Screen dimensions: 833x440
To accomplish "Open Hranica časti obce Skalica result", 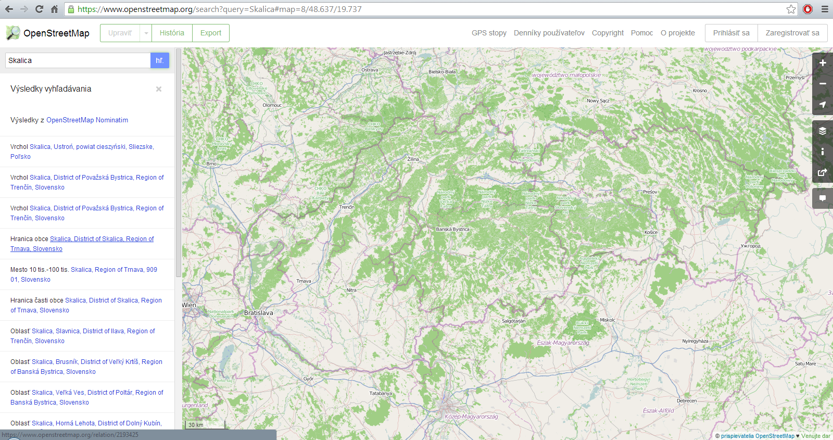I will click(87, 305).
